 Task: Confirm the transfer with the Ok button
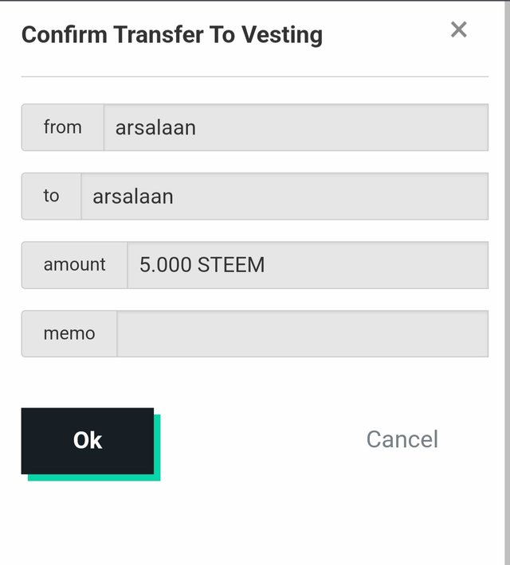point(88,441)
